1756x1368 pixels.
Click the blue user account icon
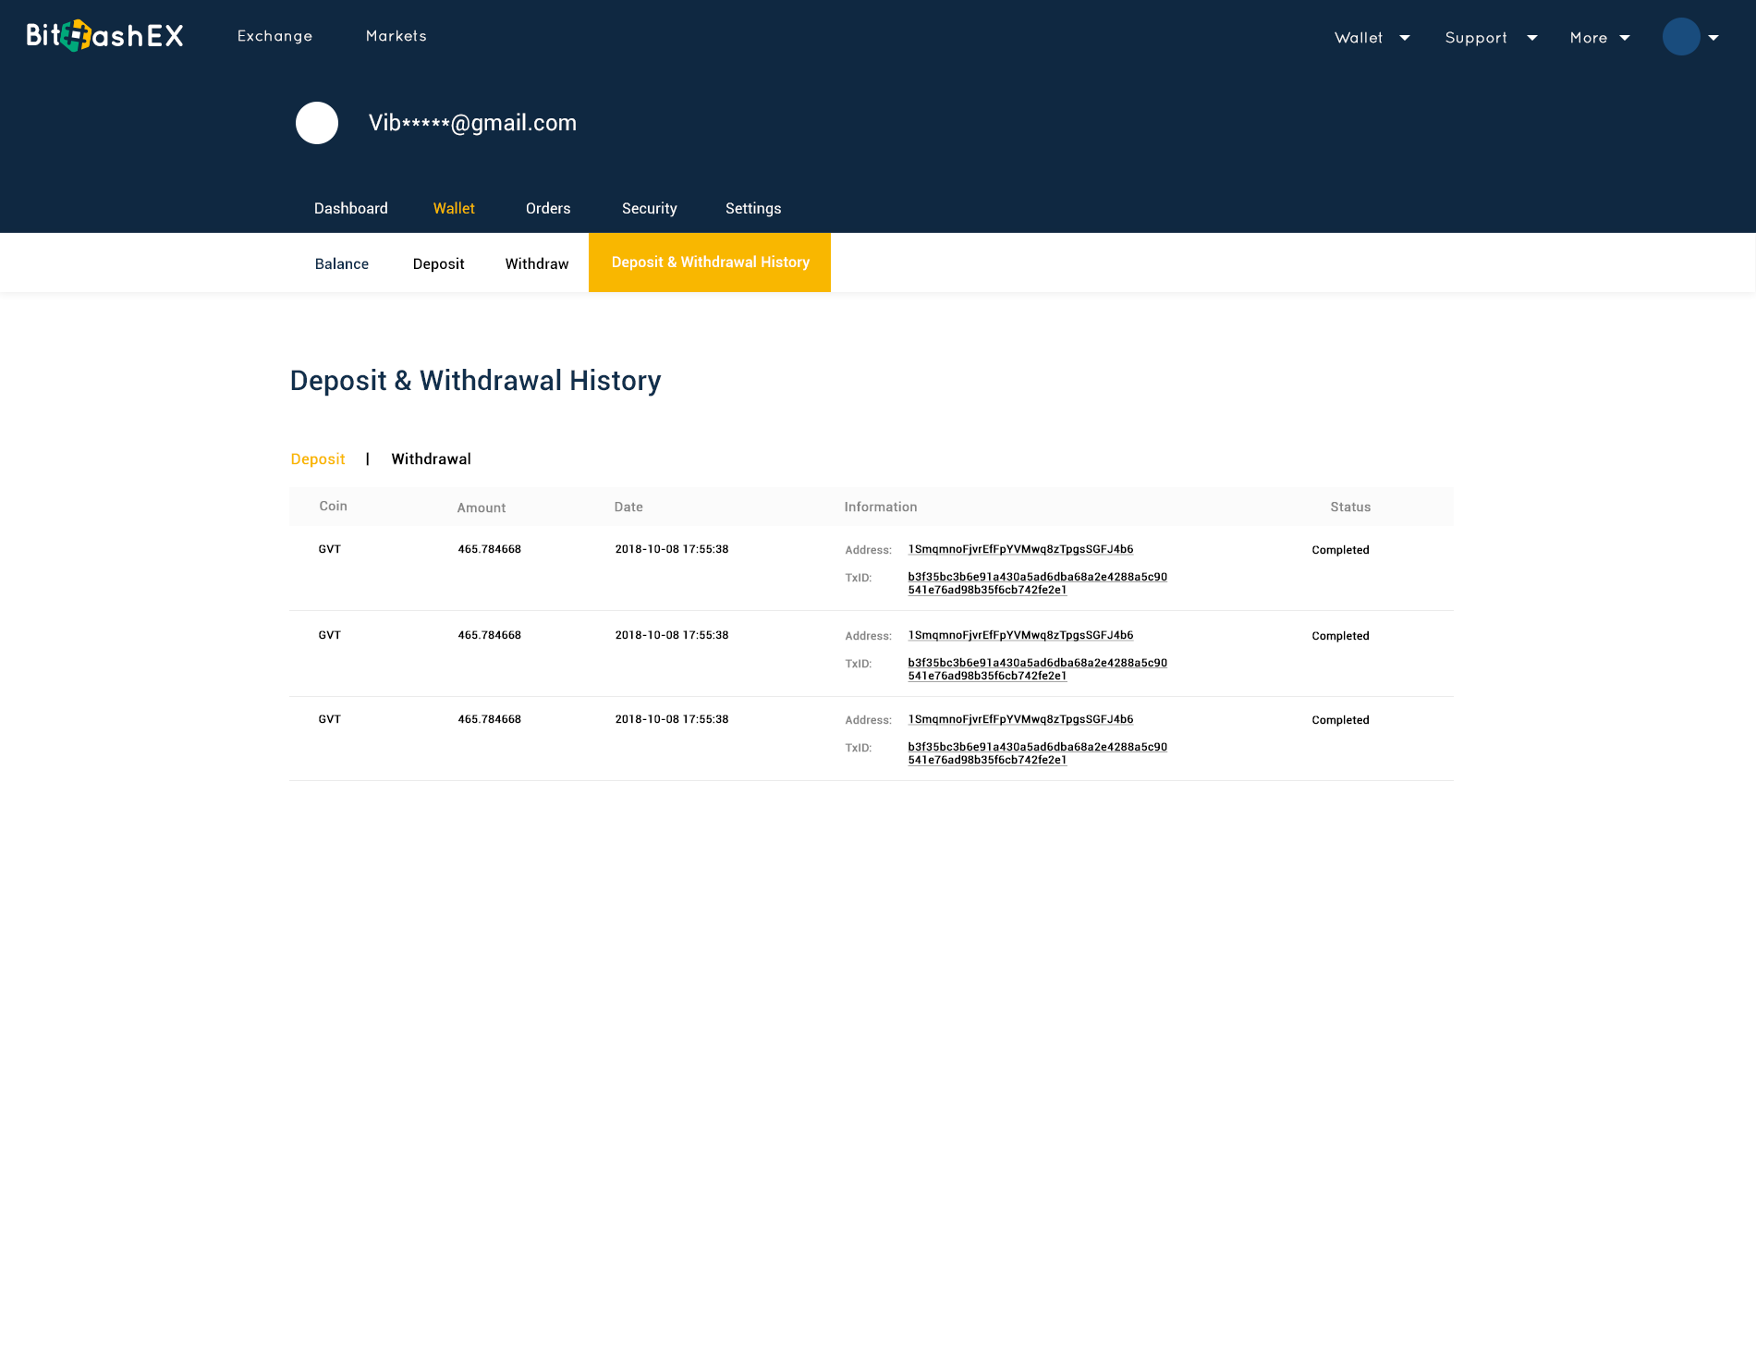1680,37
